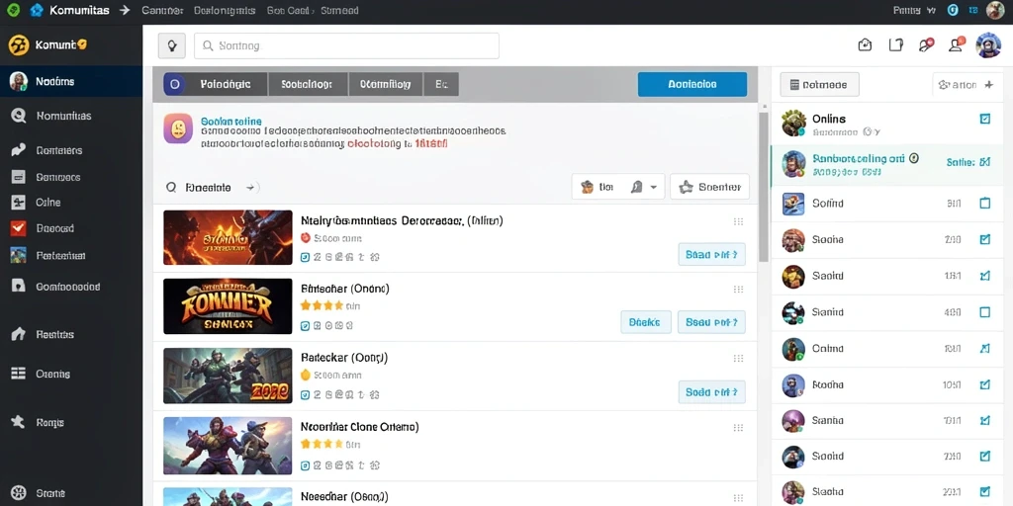
Task: Toggle the checkbox on the Onlins row
Action: click(x=985, y=119)
